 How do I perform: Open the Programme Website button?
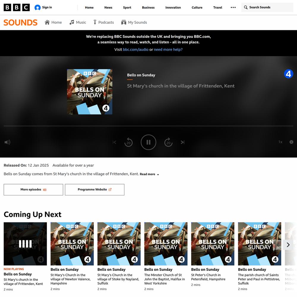(x=94, y=189)
